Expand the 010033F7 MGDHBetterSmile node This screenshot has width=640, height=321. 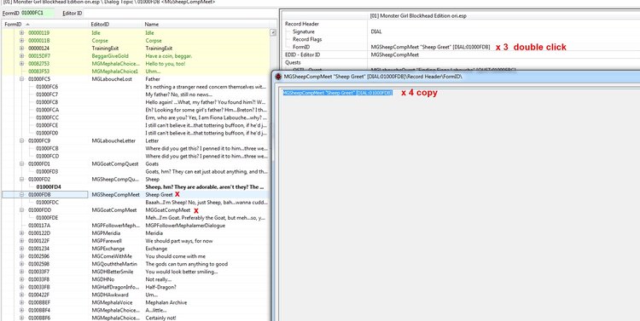tap(21, 272)
